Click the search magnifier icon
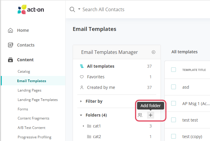 [x=72, y=9]
